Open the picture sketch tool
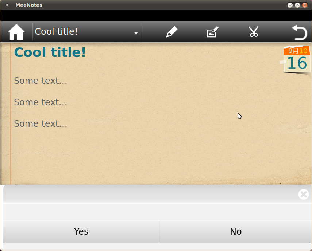Image resolution: width=312 pixels, height=251 pixels. [x=212, y=32]
